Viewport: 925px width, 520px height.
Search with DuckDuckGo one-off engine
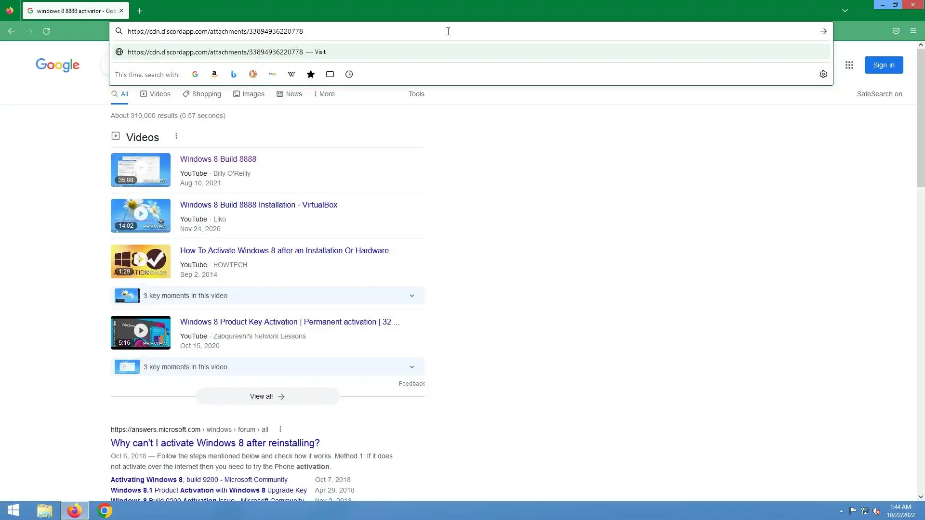point(253,74)
